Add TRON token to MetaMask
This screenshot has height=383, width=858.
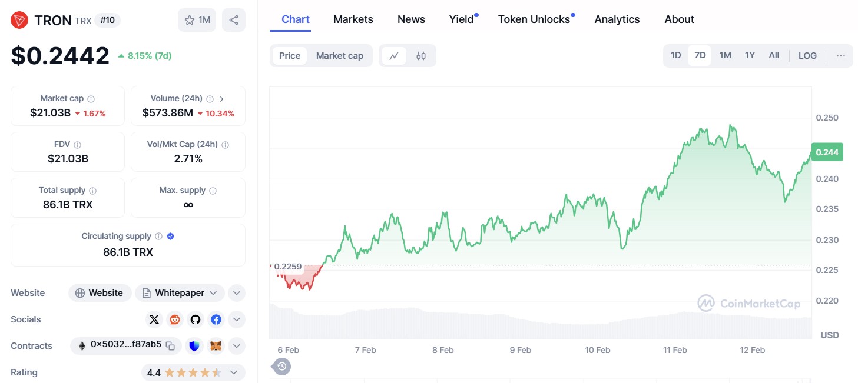point(216,346)
